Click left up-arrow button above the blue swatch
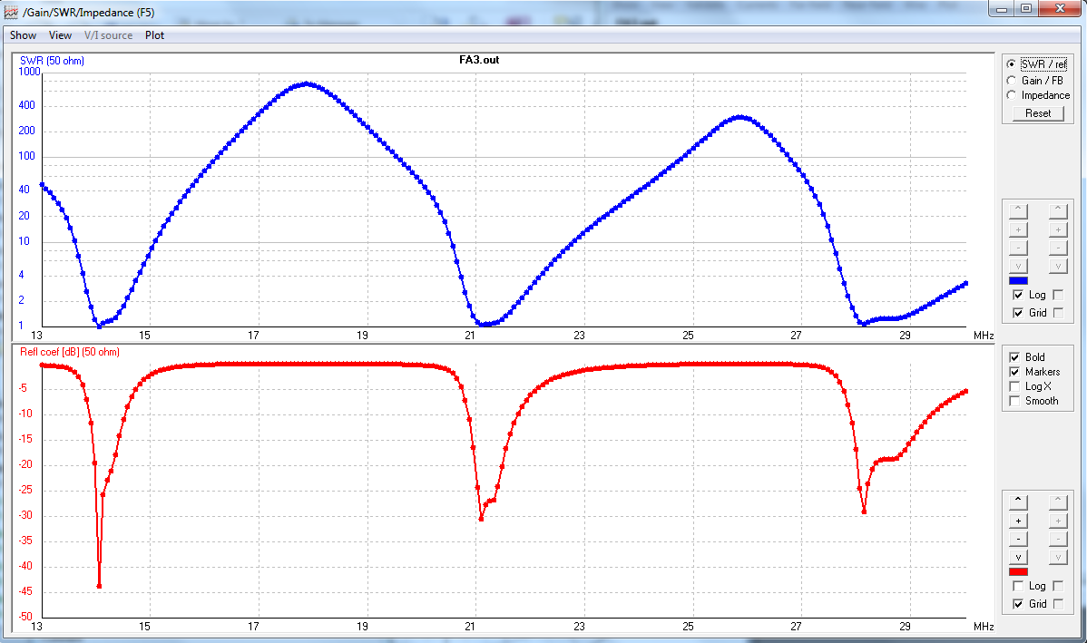 click(x=1019, y=210)
